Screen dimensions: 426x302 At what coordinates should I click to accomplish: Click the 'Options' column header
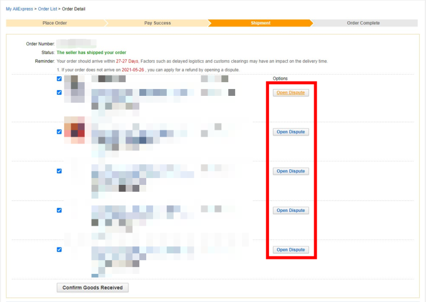280,78
